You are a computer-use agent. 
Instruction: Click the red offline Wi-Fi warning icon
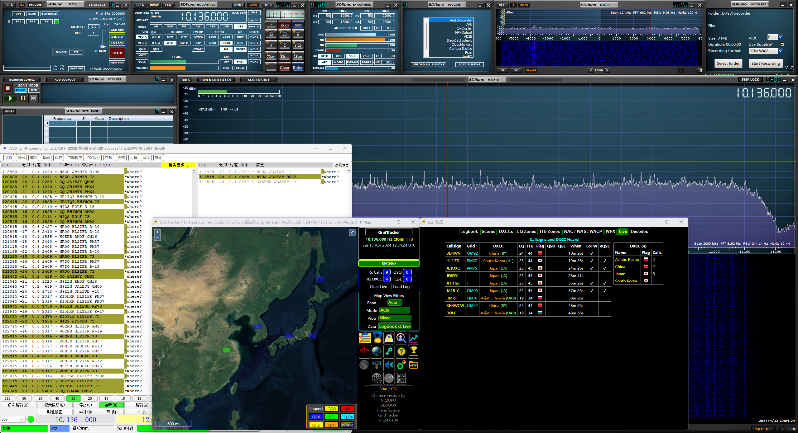364,351
